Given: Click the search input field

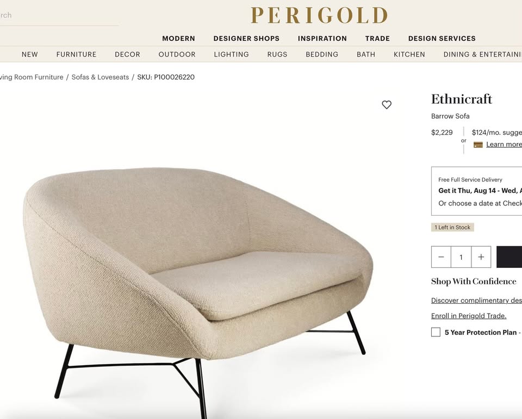Looking at the screenshot, I should point(59,15).
